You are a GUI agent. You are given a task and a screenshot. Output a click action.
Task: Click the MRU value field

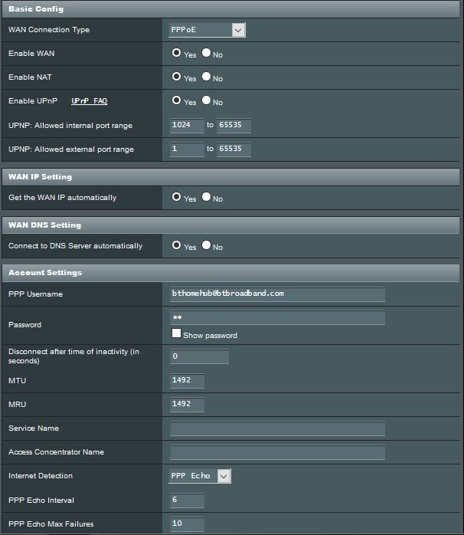pyautogui.click(x=187, y=405)
